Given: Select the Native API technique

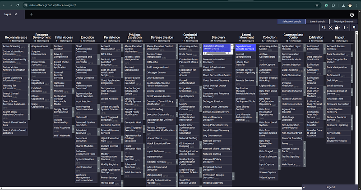Looking at the screenshot, I should click(x=86, y=117).
